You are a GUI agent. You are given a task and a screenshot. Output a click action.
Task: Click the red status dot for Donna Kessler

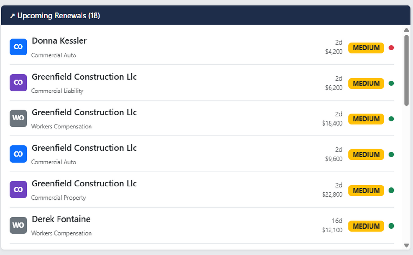pos(391,48)
